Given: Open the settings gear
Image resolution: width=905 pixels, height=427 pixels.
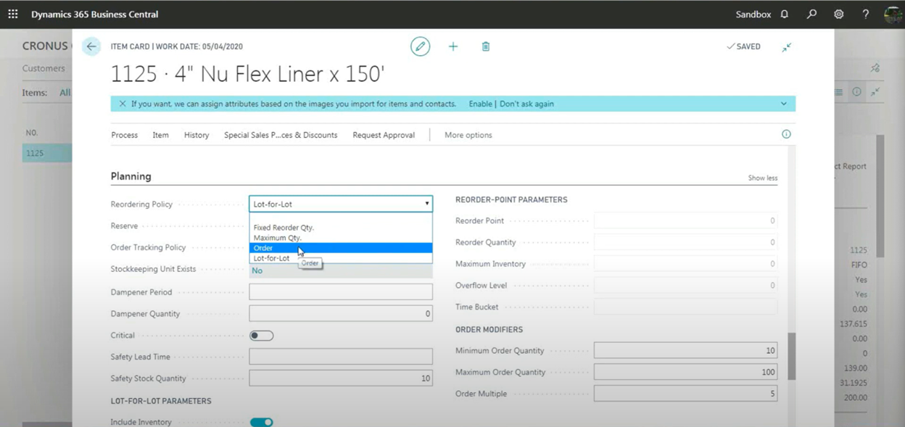Looking at the screenshot, I should [839, 14].
